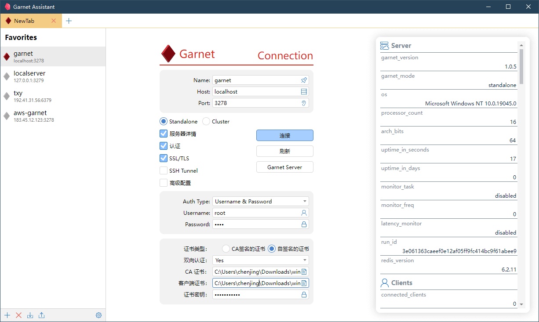Open the Auth Type dropdown

(x=260, y=201)
